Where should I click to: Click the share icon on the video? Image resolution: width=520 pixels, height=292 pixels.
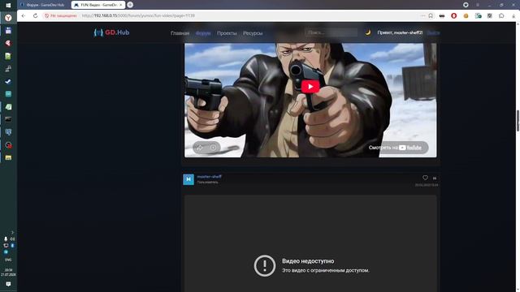pyautogui.click(x=199, y=148)
